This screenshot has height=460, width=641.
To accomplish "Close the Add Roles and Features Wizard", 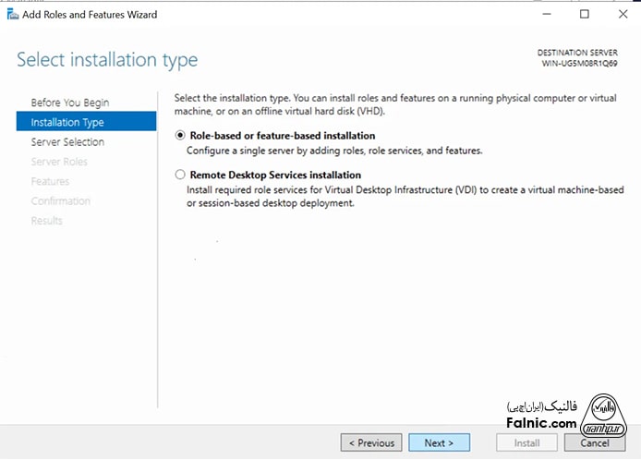I will [x=622, y=15].
